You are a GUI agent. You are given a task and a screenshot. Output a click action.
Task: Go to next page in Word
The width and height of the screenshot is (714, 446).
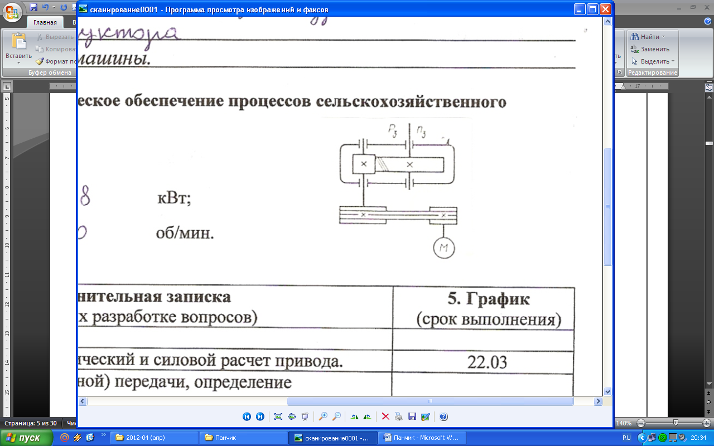tap(708, 413)
